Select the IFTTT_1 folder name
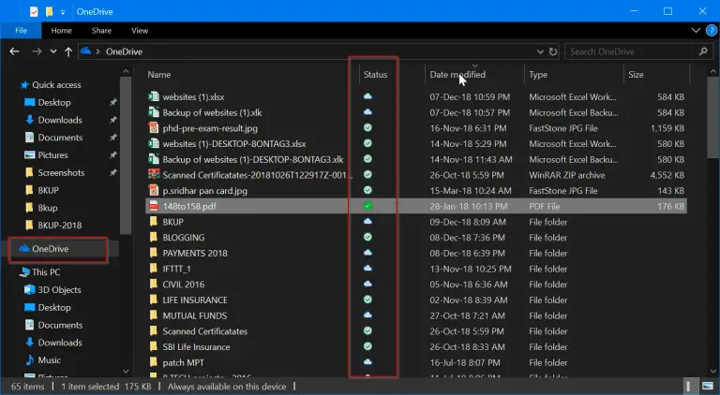The width and height of the screenshot is (720, 395). [x=176, y=269]
